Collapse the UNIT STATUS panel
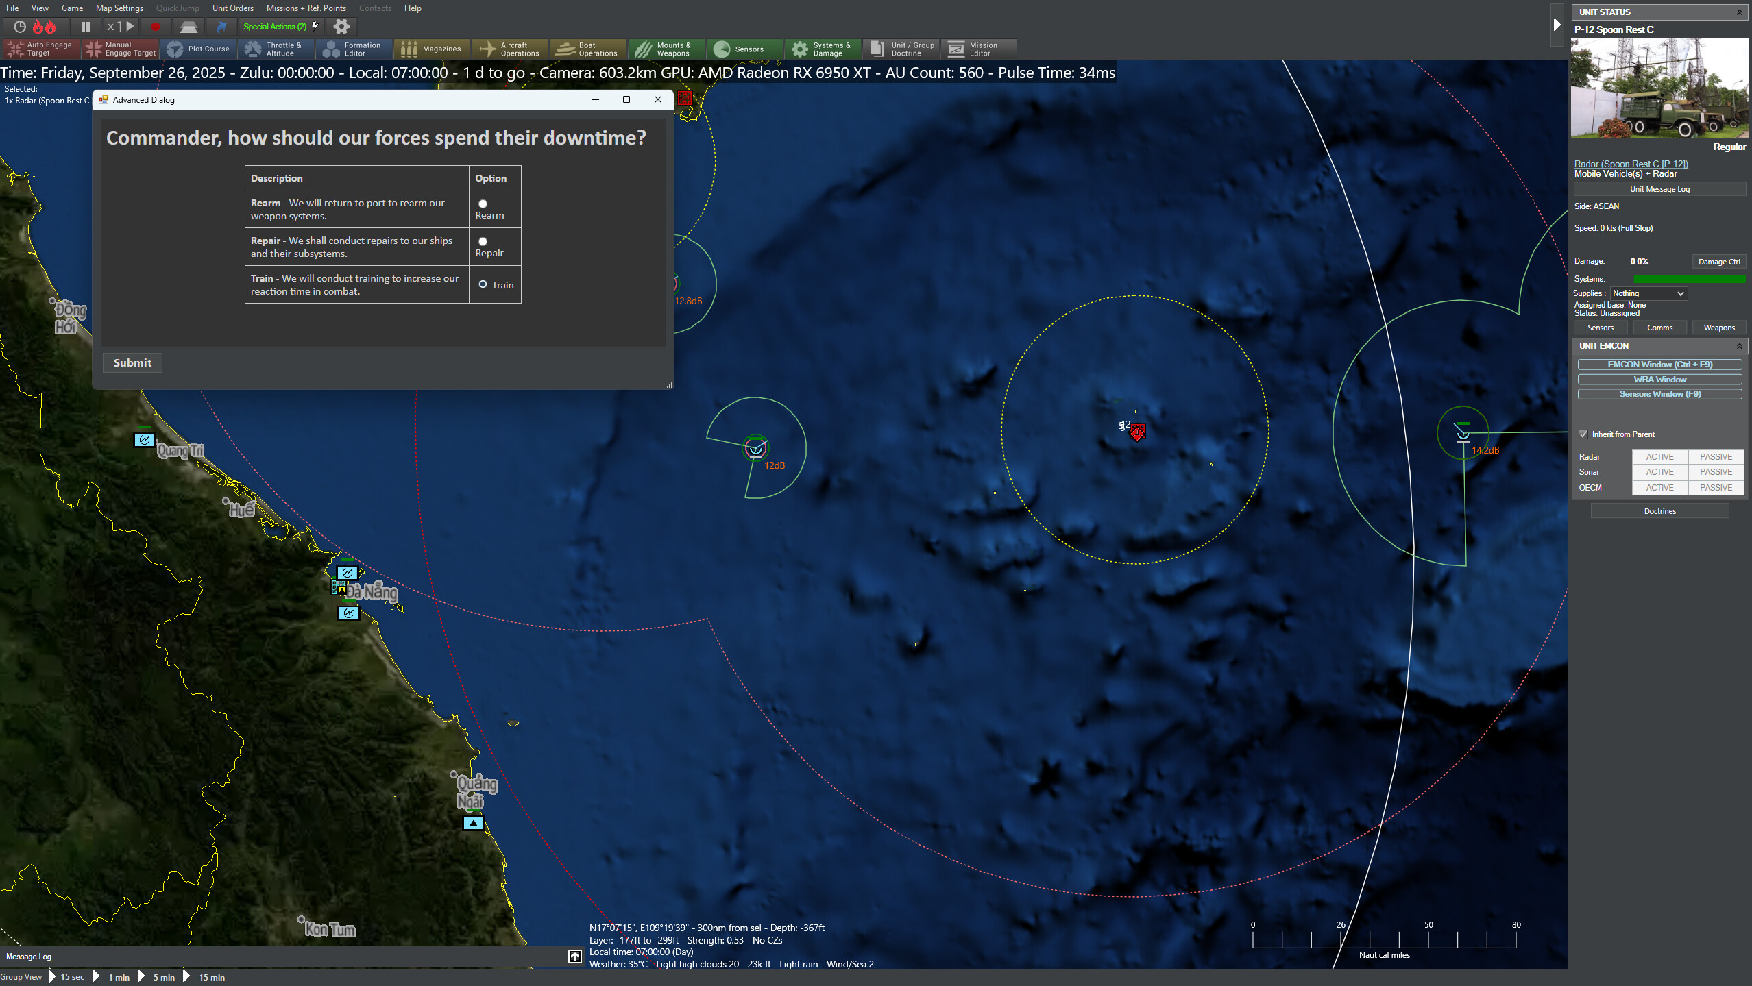Image resolution: width=1752 pixels, height=986 pixels. (1741, 12)
